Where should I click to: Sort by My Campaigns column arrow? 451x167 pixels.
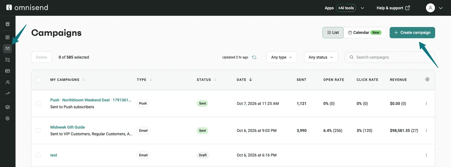84,79
